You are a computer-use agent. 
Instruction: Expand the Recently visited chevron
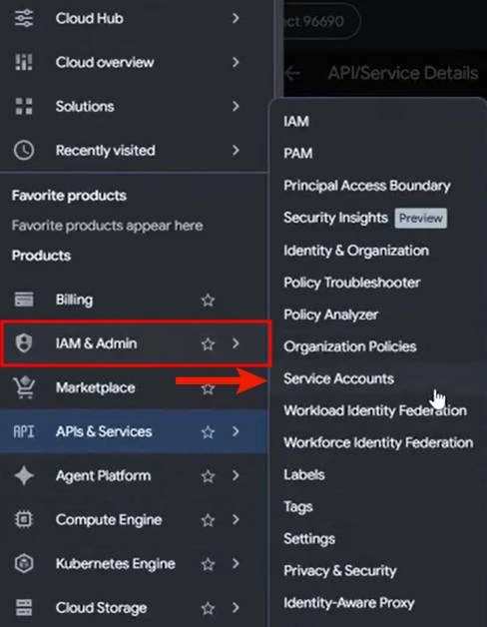coord(236,151)
